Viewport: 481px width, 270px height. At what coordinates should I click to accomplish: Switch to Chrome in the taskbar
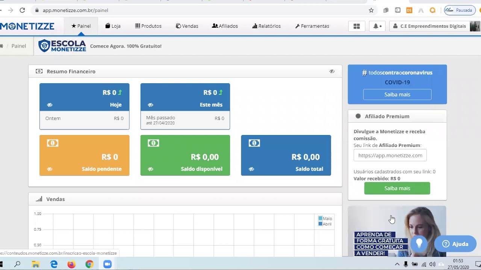click(x=89, y=264)
